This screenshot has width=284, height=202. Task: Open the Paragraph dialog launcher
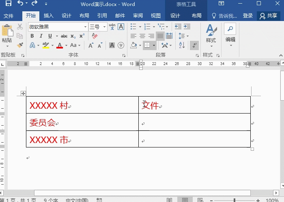(x=197, y=56)
